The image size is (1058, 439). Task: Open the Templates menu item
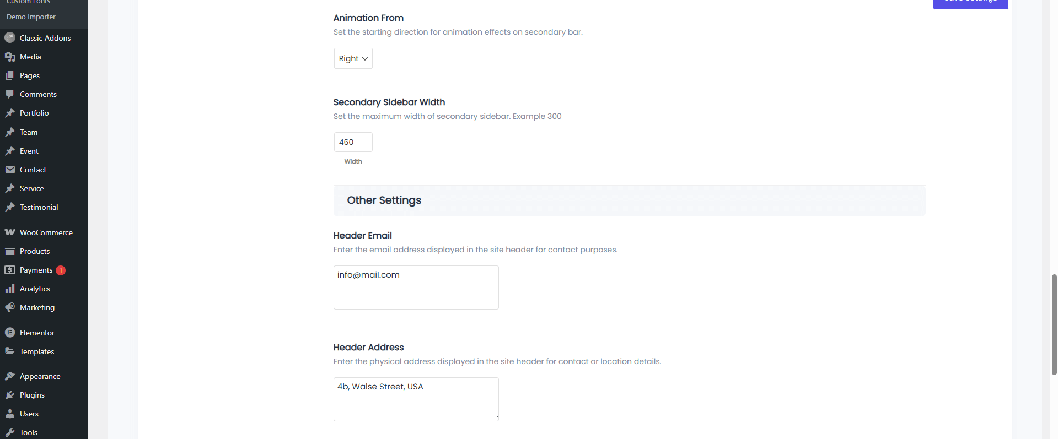37,351
